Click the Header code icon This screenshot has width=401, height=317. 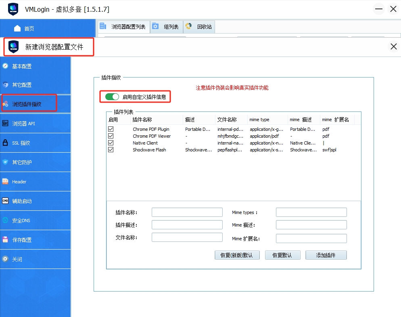click(x=5, y=182)
